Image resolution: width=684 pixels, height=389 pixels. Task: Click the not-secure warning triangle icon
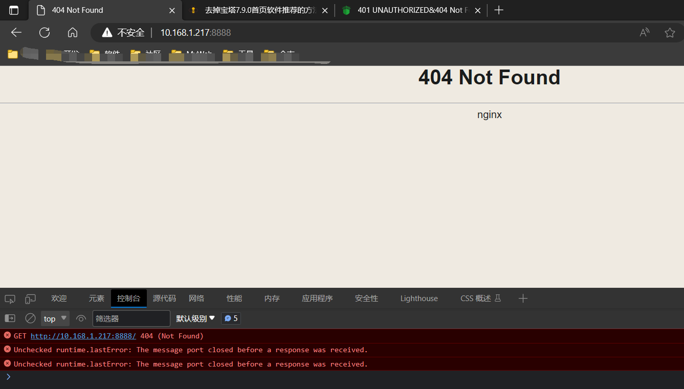pyautogui.click(x=107, y=33)
